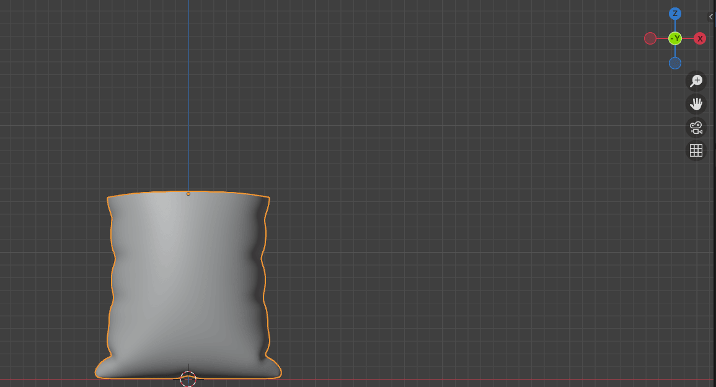This screenshot has height=387, width=716.
Task: Toggle orthographic/perspective with the grid icon
Action: coord(696,150)
